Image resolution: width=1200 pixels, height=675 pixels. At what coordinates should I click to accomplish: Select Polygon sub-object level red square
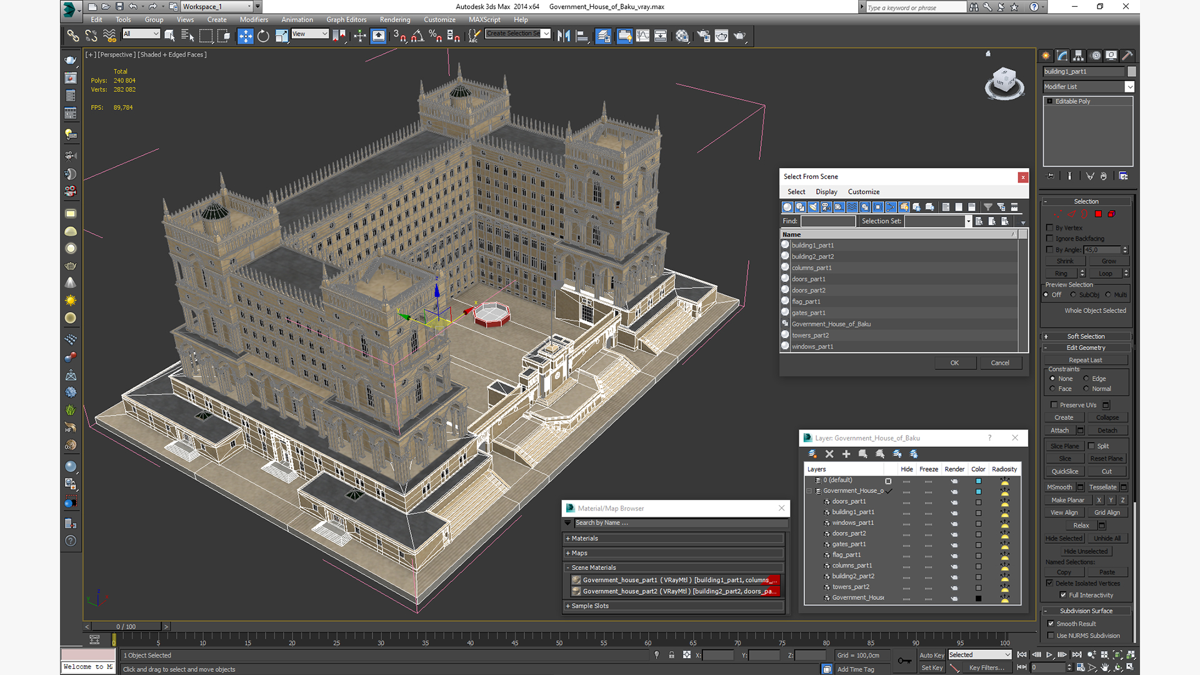click(x=1098, y=214)
